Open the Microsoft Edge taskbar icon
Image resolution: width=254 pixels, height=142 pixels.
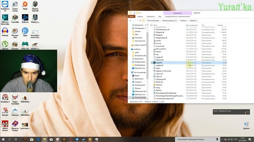click(x=38, y=139)
